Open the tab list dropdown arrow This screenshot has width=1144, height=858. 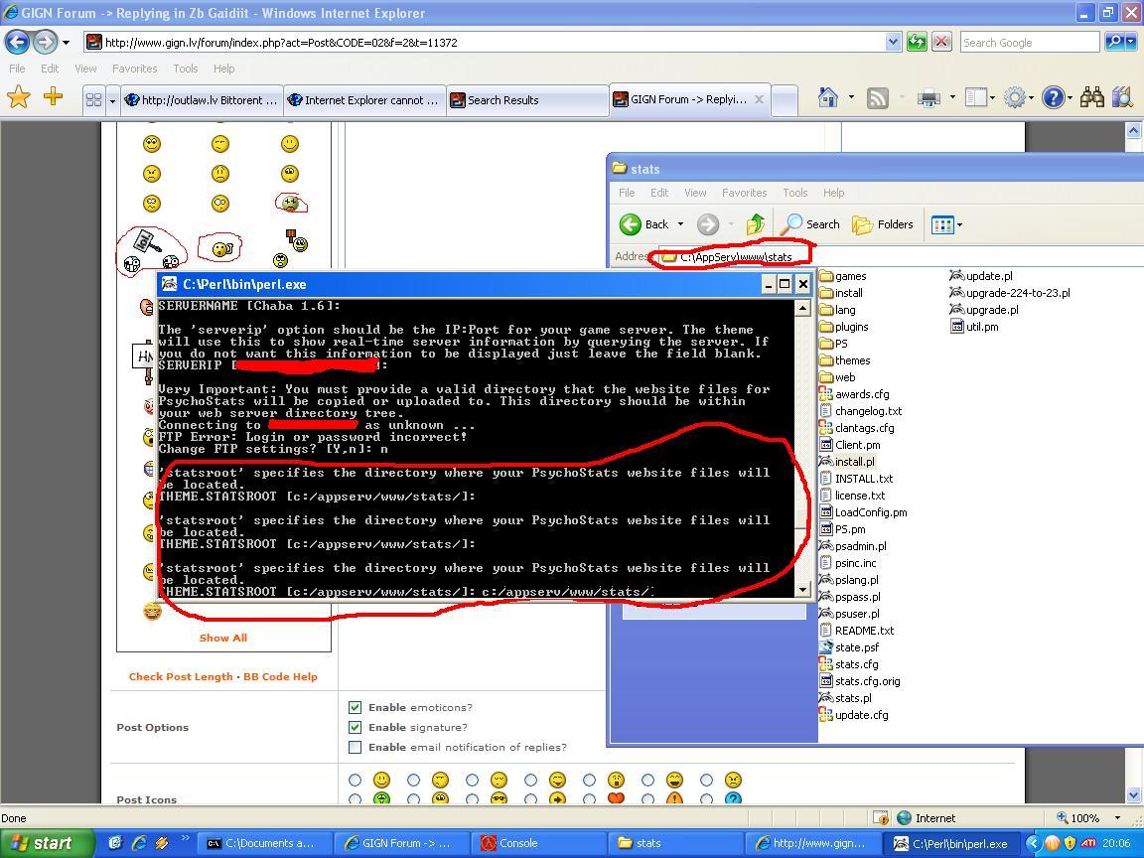coord(112,100)
